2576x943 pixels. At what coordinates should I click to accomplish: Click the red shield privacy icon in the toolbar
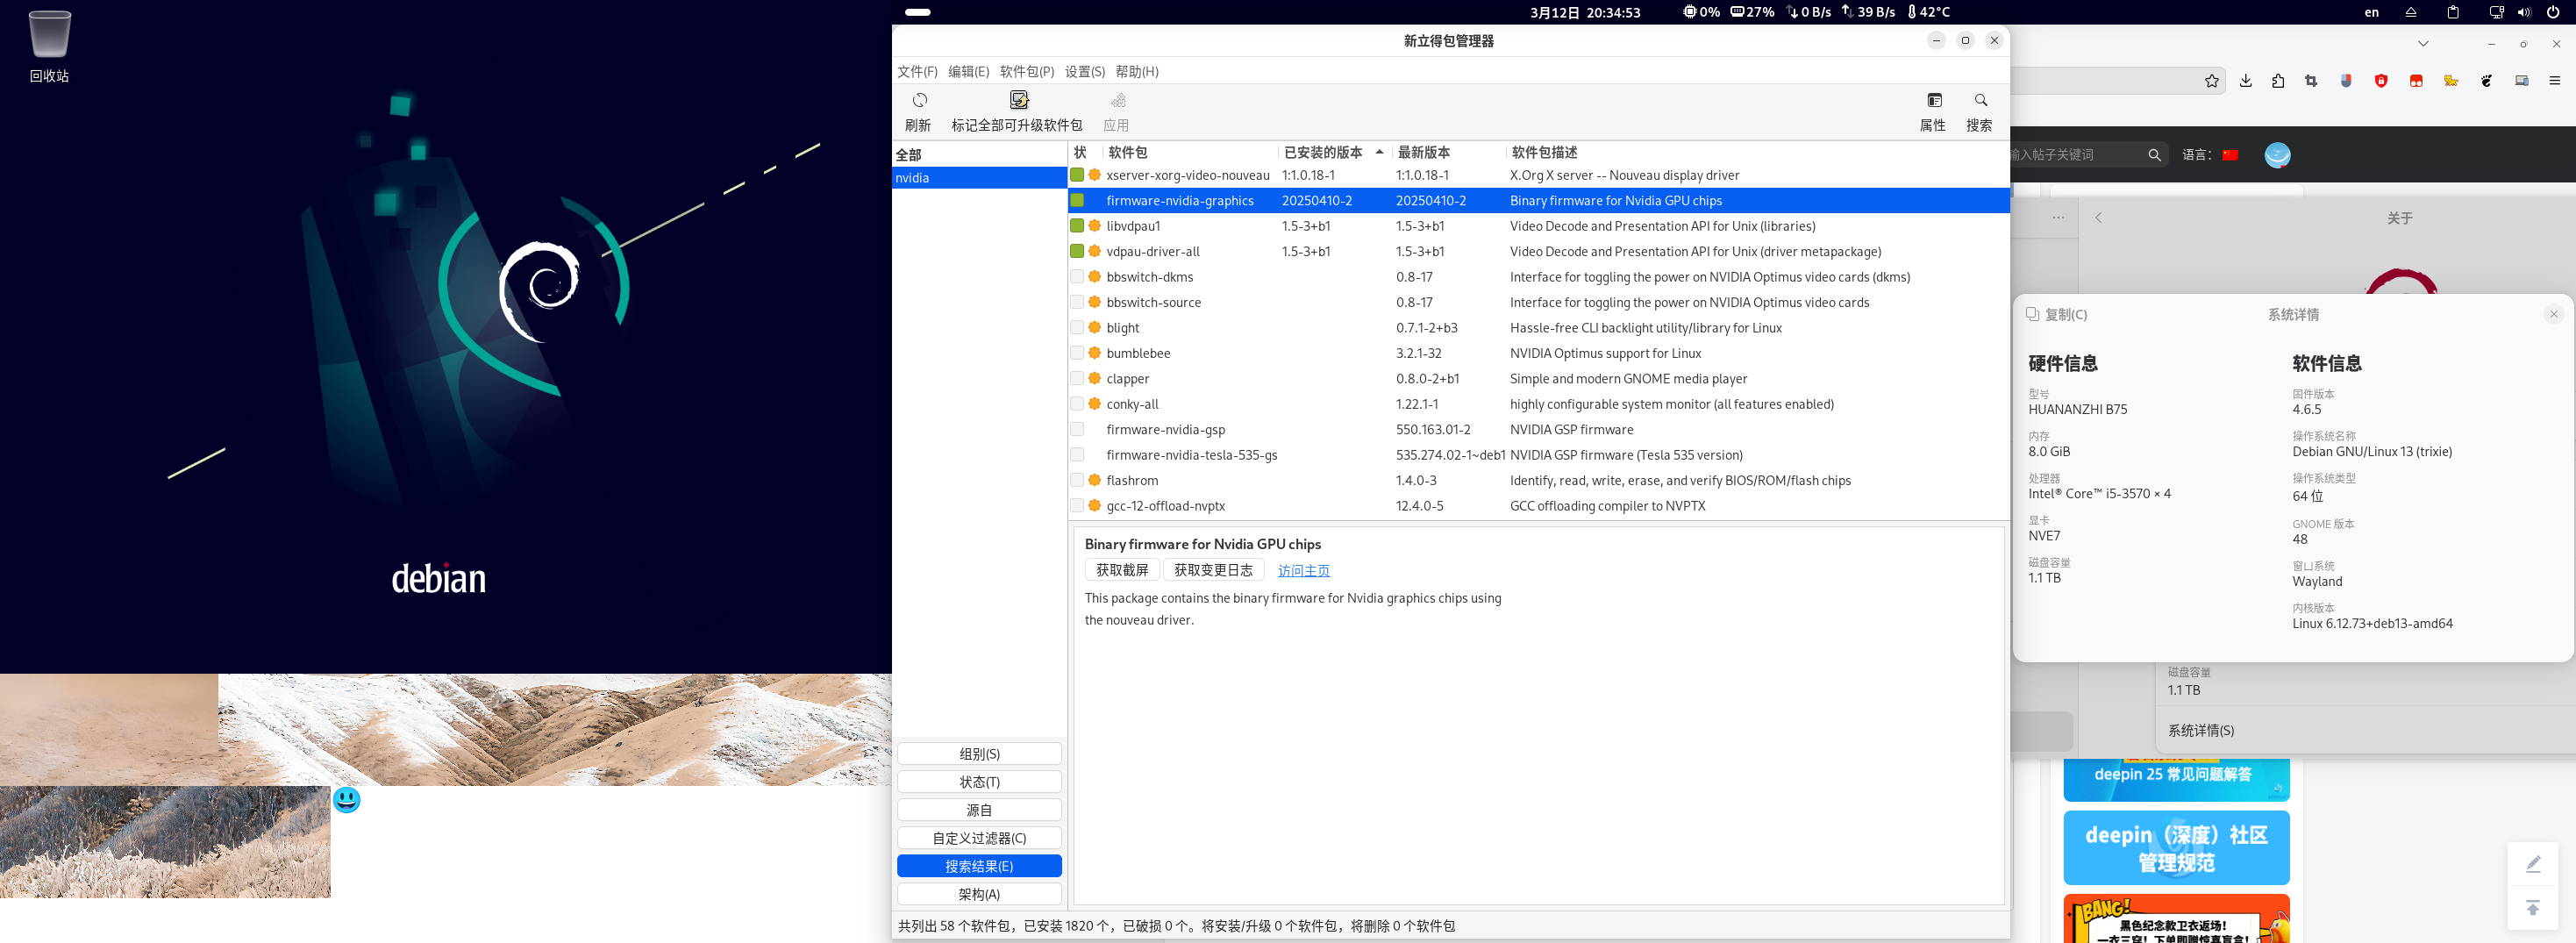(x=2381, y=80)
